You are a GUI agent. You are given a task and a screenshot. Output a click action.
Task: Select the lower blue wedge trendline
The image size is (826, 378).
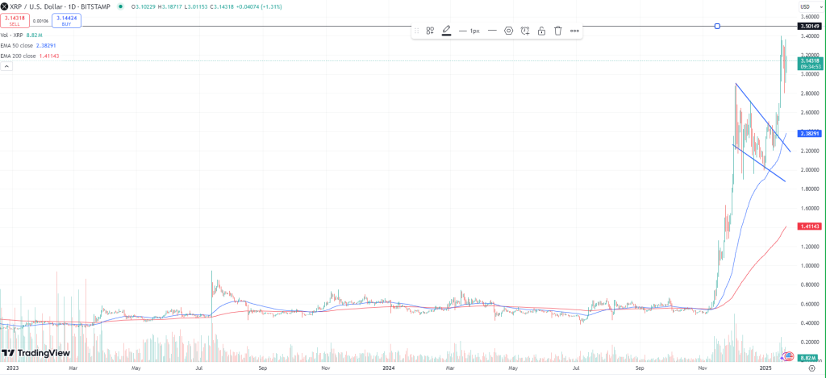tap(758, 163)
